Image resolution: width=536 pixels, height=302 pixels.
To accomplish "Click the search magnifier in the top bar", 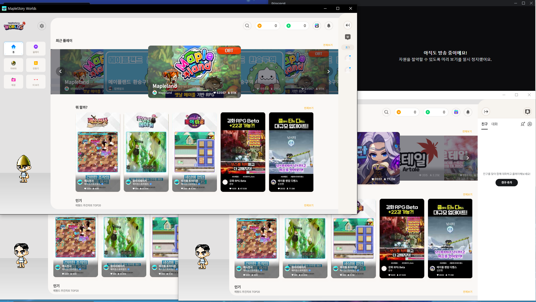I will pos(247,26).
